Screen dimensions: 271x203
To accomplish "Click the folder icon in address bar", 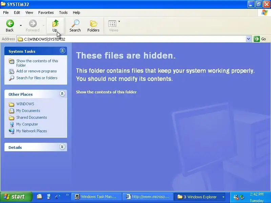I will (x=20, y=39).
